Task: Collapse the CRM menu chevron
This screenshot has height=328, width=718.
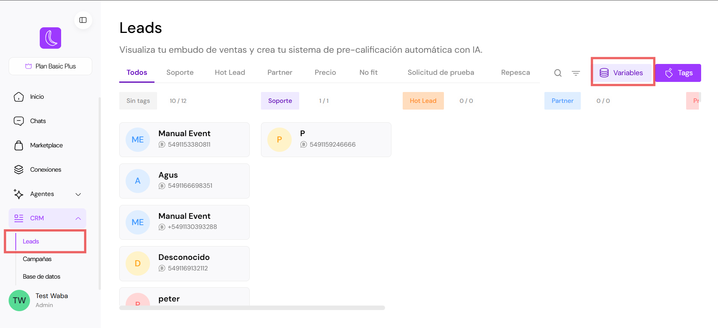Action: 78,218
